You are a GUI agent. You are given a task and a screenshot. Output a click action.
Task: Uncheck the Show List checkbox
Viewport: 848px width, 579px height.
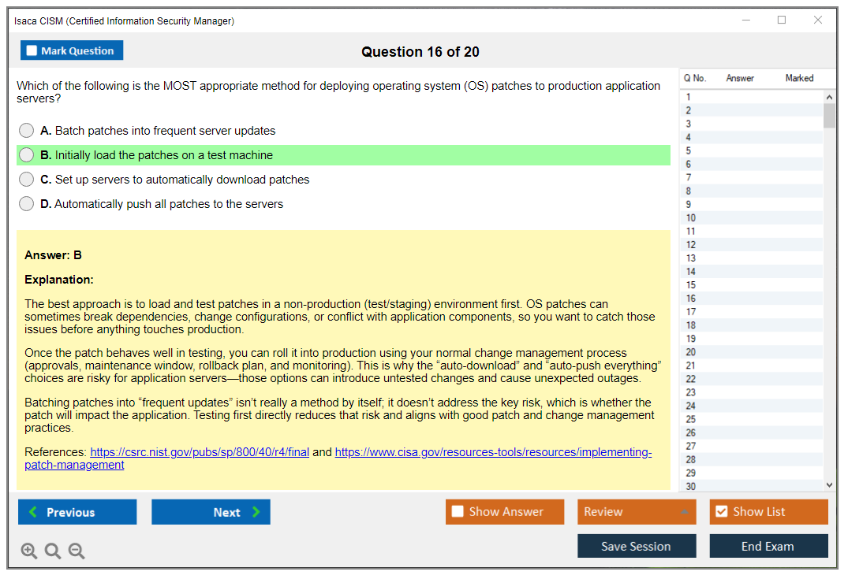coord(721,511)
